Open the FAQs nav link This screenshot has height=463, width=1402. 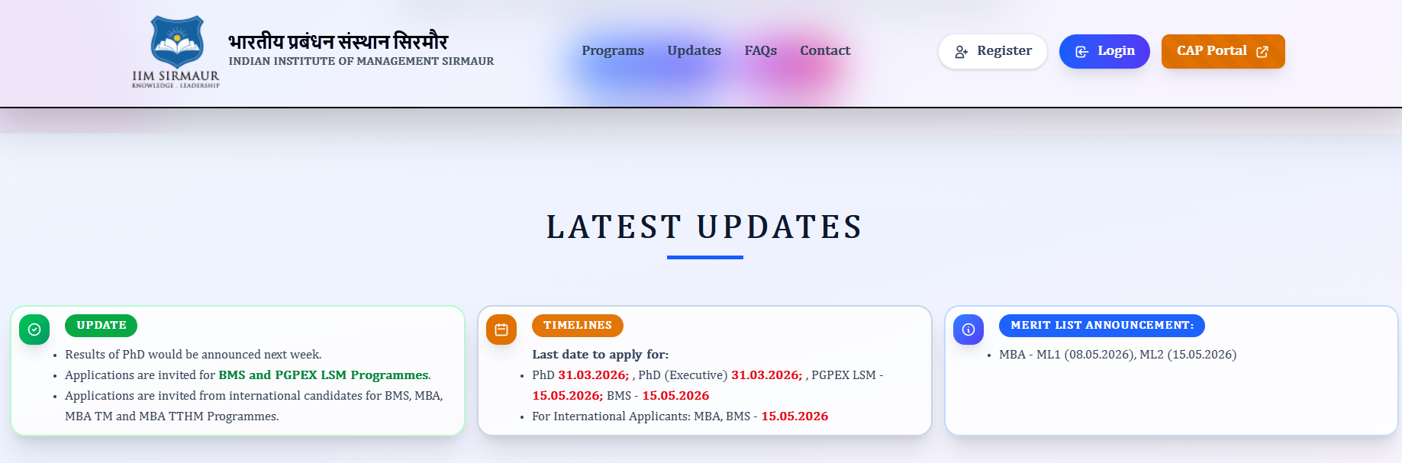click(x=760, y=50)
